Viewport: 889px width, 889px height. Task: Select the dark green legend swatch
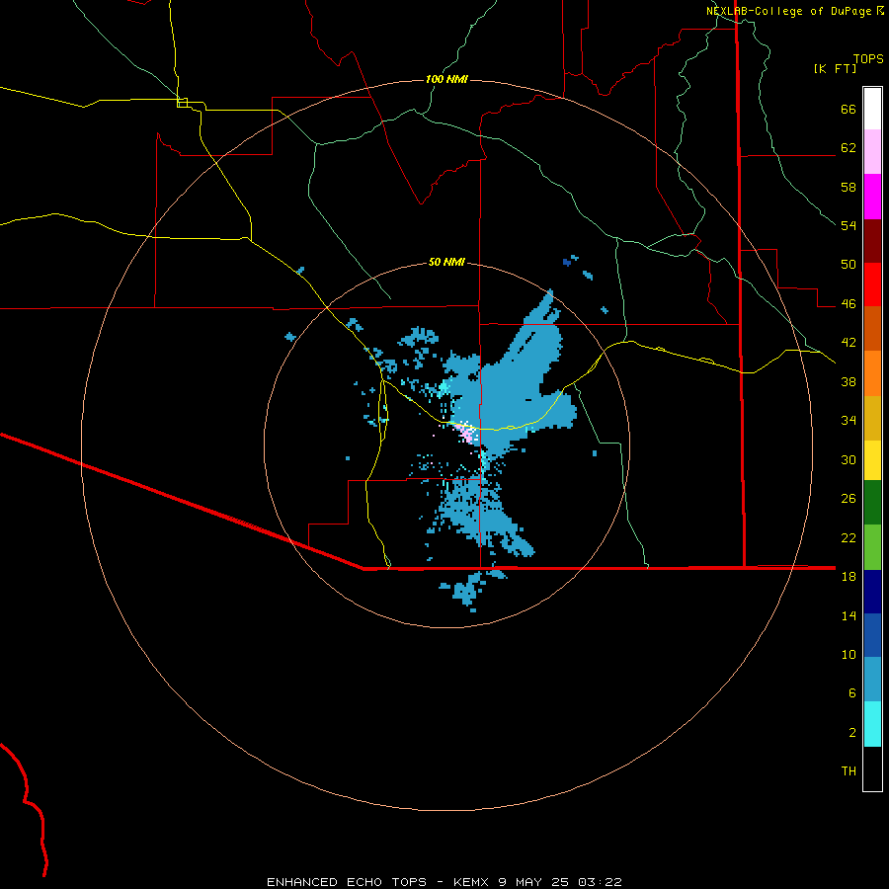[x=872, y=502]
